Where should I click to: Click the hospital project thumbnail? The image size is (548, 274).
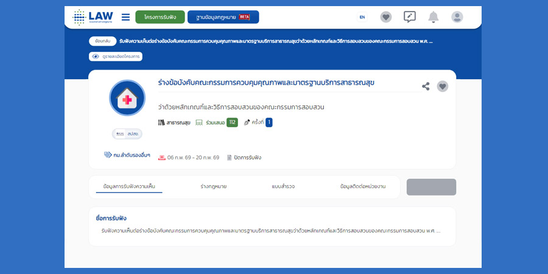coord(127,97)
